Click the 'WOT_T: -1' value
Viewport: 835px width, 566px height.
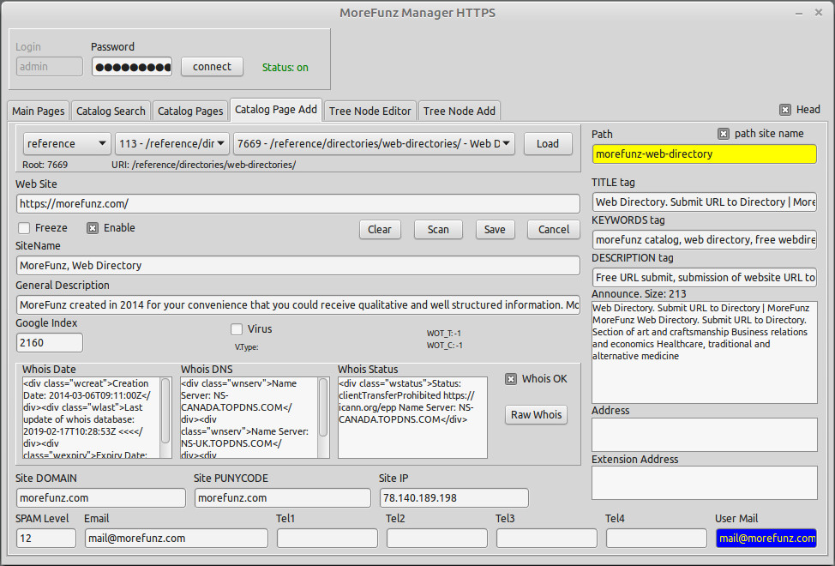pos(443,334)
